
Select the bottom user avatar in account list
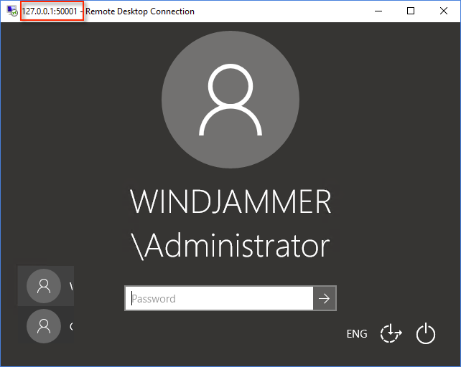(44, 326)
